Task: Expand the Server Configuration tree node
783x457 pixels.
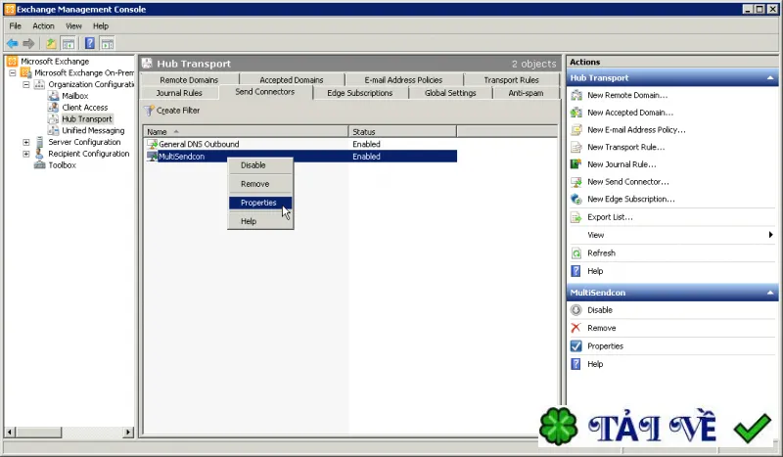Action: (26, 142)
